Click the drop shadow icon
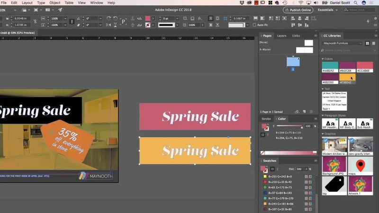Image resolution: width=379 pixels, height=213 pixels. click(192, 18)
